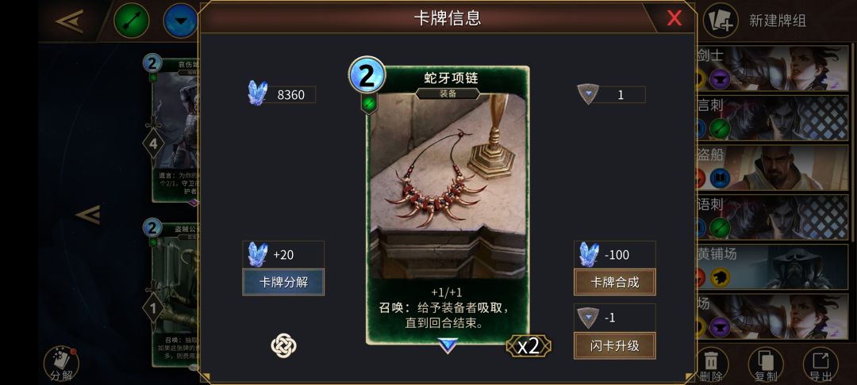
Task: Tap the blue triangle below the card
Action: (448, 345)
